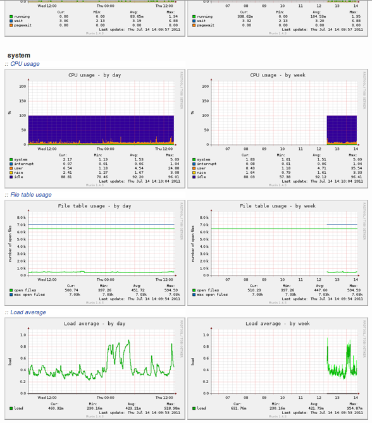The height and width of the screenshot is (423, 372).
Task: Click yellow nice legend swatch in daily CPU
Action: click(11, 173)
